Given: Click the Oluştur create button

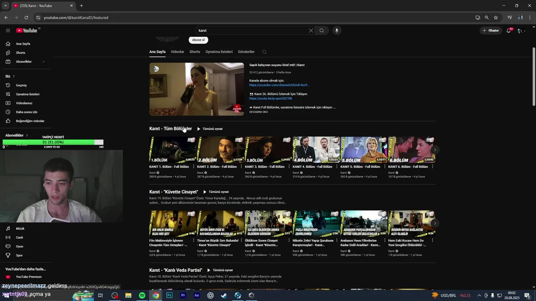Looking at the screenshot, I should (491, 31).
